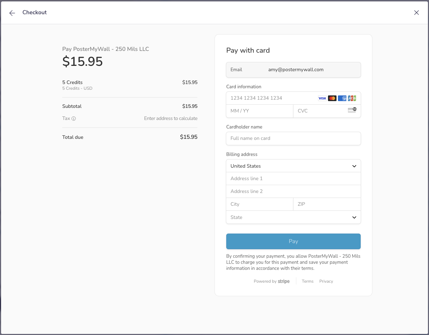
Task: Focus the City field
Action: pyautogui.click(x=260, y=204)
